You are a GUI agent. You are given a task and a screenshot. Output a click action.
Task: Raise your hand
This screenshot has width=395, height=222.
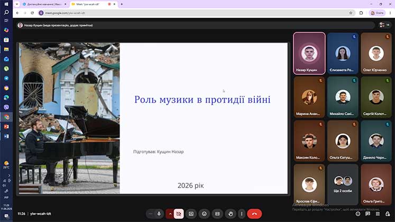tap(231, 214)
